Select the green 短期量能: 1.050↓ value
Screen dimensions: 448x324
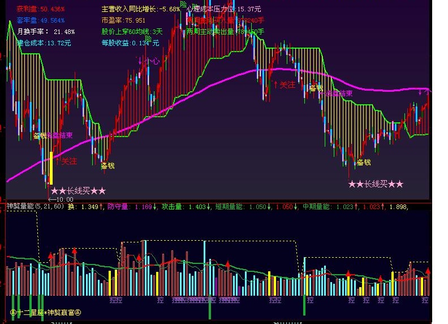pos(243,206)
